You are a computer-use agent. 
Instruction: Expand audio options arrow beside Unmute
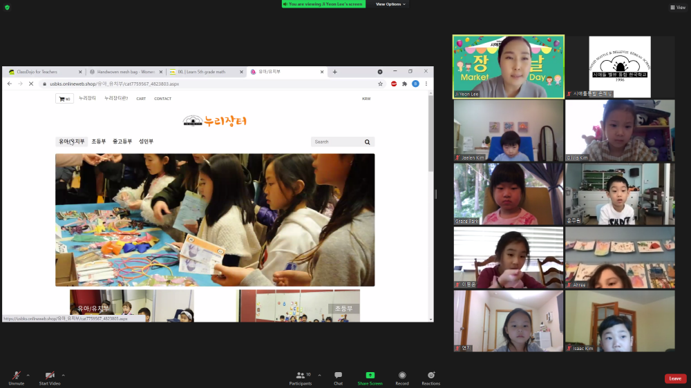(30, 375)
